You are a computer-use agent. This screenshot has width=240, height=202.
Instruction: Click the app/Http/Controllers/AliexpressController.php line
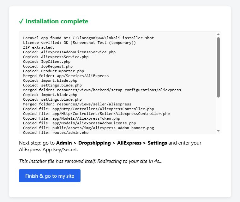tap(88, 109)
